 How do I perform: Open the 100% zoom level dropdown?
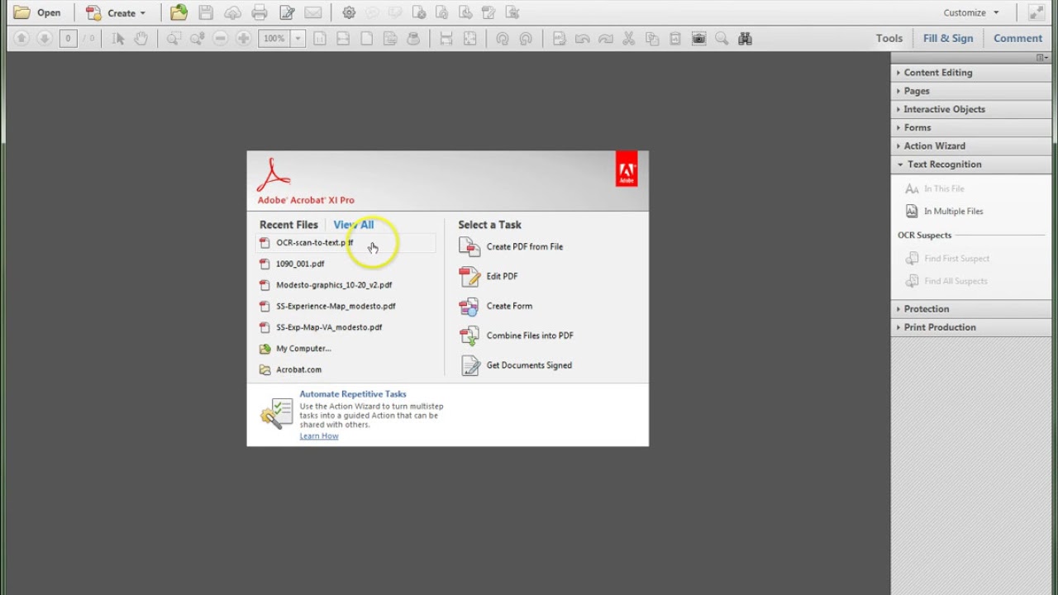click(298, 38)
